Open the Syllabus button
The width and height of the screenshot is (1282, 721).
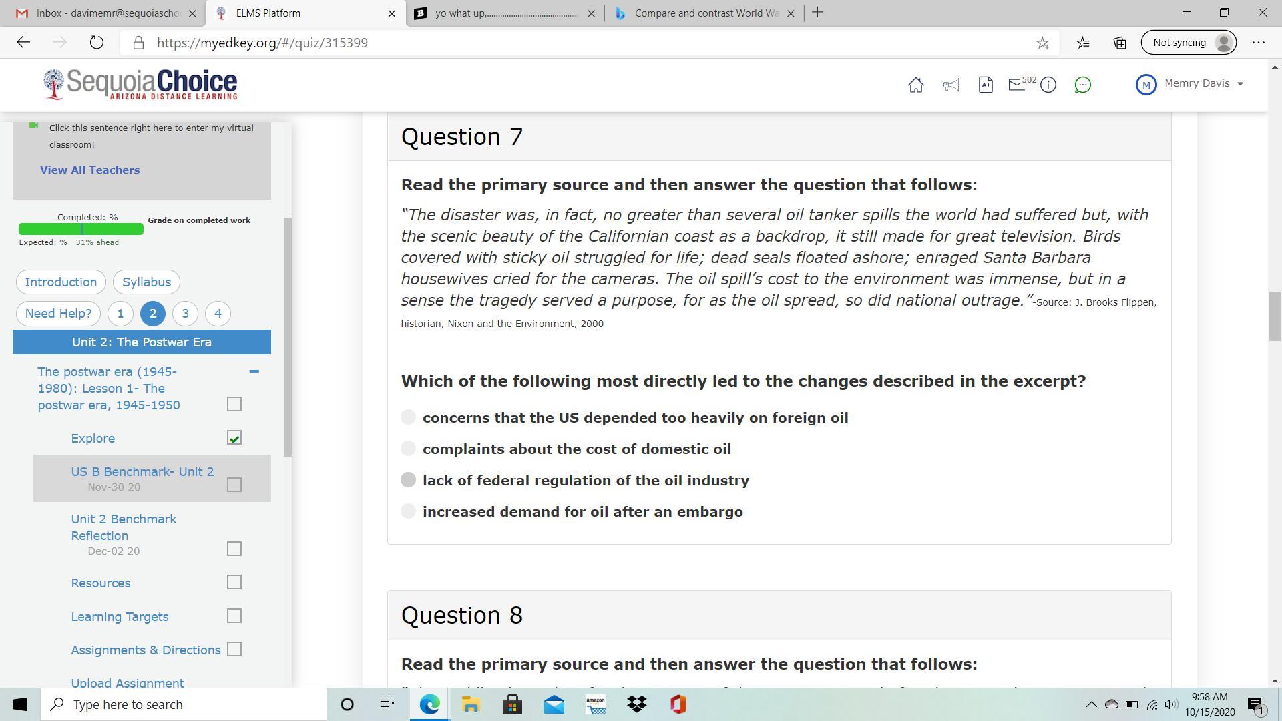146,282
